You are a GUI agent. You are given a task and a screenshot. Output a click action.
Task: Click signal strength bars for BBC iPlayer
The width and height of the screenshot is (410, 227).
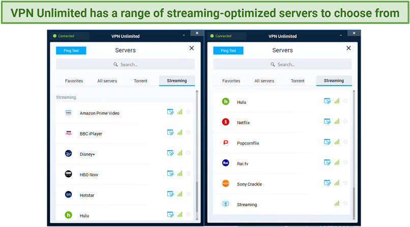(180, 132)
